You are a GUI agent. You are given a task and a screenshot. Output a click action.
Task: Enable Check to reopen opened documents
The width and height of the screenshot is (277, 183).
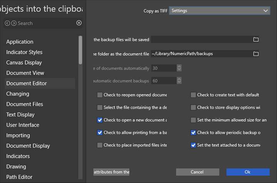pyautogui.click(x=100, y=95)
